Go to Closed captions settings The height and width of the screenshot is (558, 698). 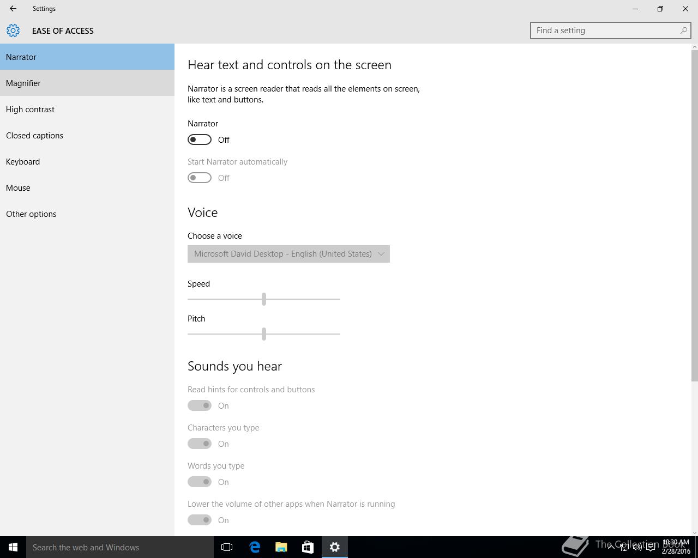coord(87,135)
